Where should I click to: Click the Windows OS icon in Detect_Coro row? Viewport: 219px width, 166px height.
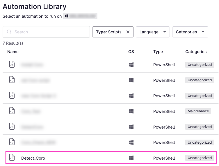(131, 158)
